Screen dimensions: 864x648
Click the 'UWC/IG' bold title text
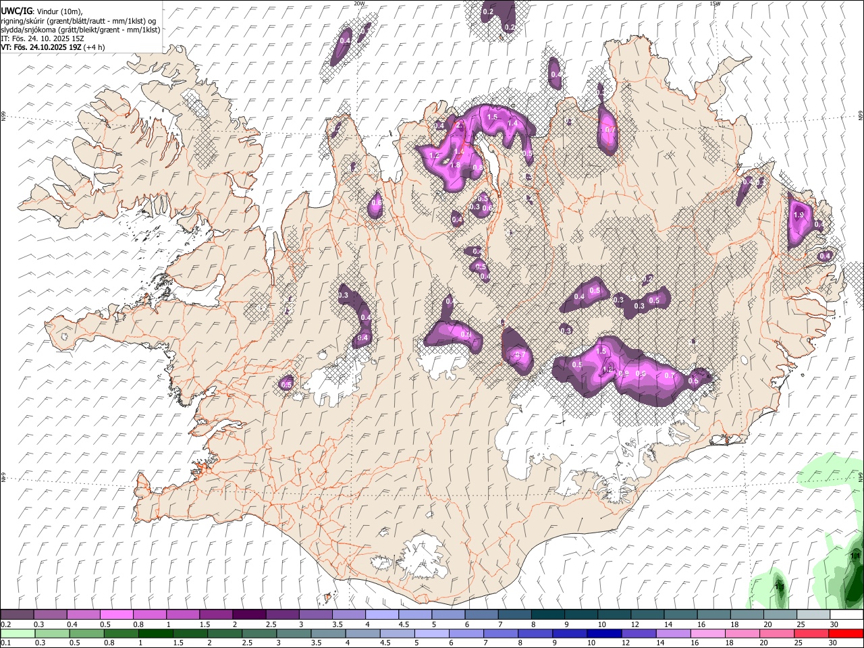click(x=16, y=11)
